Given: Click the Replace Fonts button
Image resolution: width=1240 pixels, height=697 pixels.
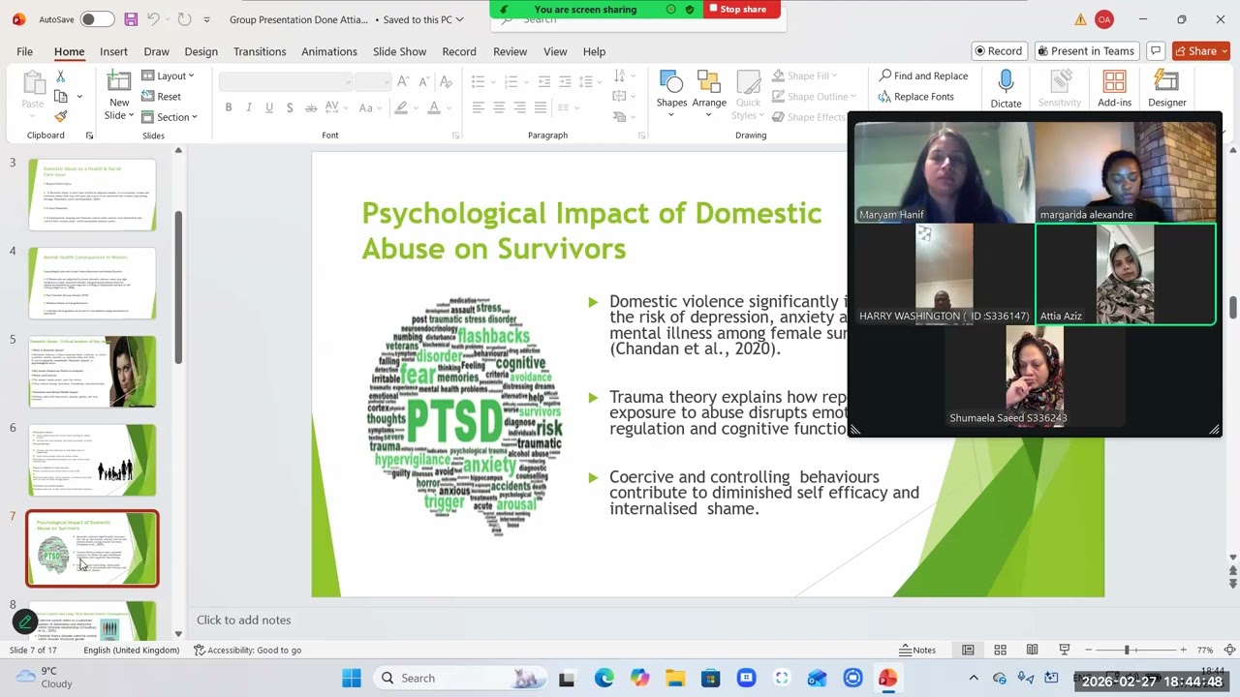Looking at the screenshot, I should [915, 97].
